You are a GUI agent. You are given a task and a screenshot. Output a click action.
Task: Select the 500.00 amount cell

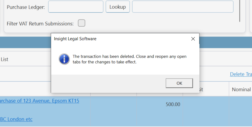(x=173, y=105)
